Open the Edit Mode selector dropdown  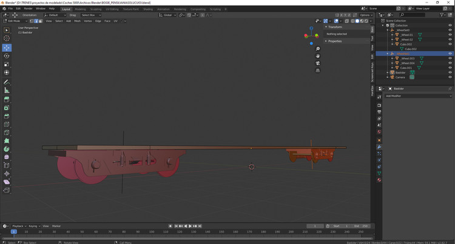(x=15, y=21)
